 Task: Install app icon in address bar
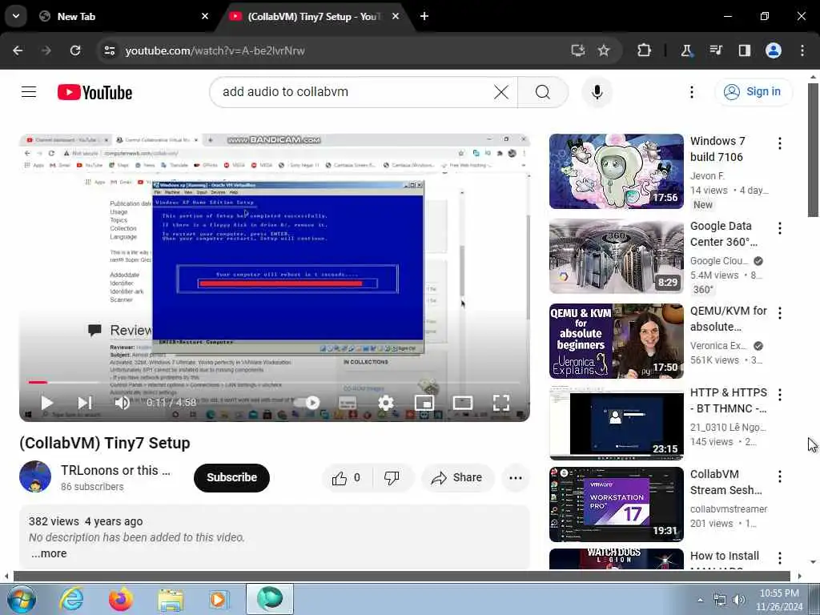578,50
